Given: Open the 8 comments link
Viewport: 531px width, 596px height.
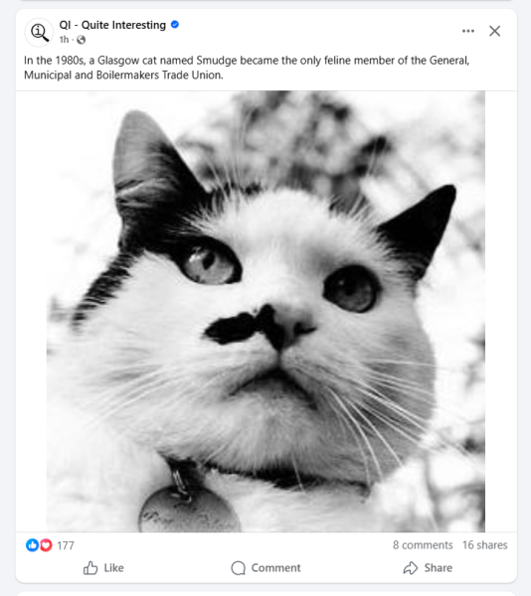Looking at the screenshot, I should point(423,545).
